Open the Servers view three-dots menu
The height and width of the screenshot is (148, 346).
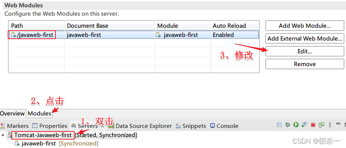click(330, 125)
